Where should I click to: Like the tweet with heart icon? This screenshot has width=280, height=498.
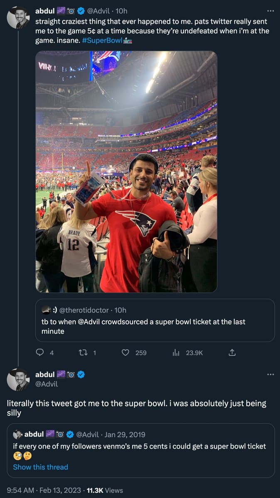coord(125,352)
